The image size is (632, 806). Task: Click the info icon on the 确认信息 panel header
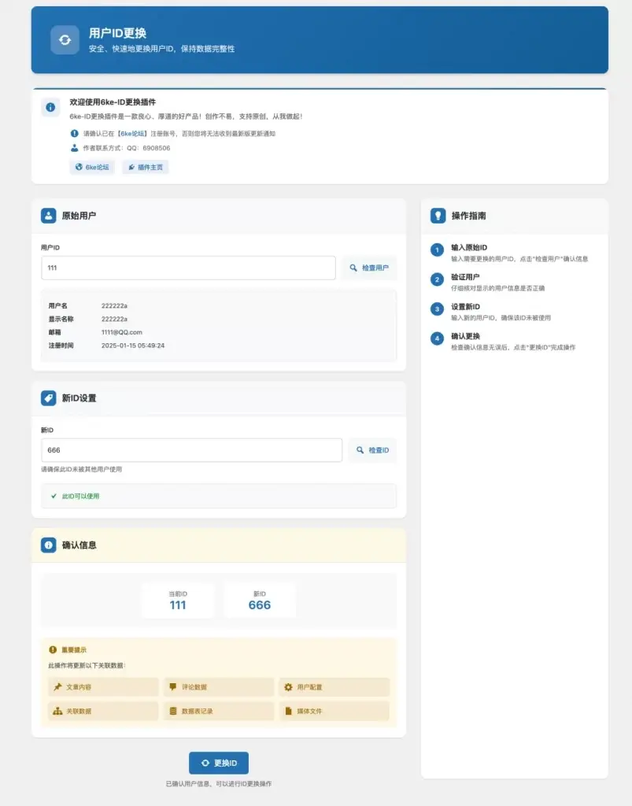[x=49, y=545]
